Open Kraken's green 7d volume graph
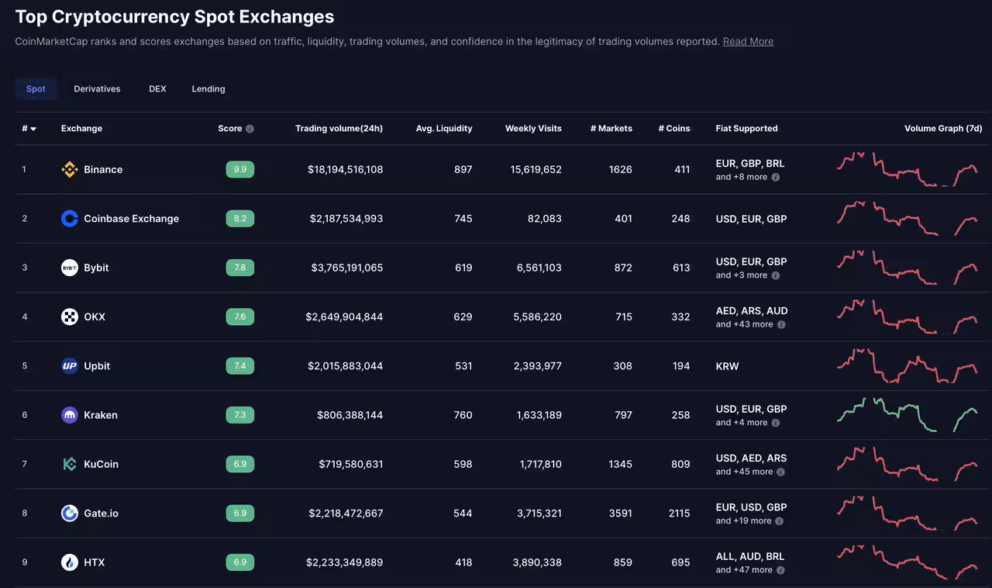992x588 pixels. click(x=908, y=415)
